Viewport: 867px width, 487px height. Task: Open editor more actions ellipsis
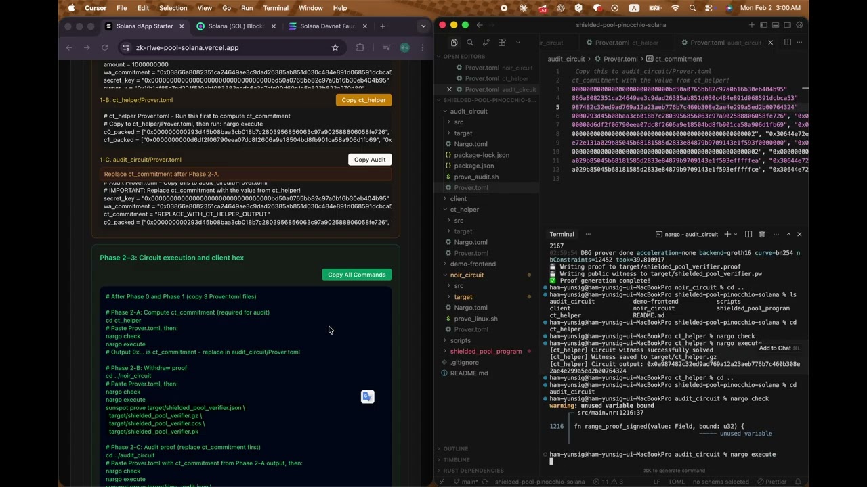(800, 42)
